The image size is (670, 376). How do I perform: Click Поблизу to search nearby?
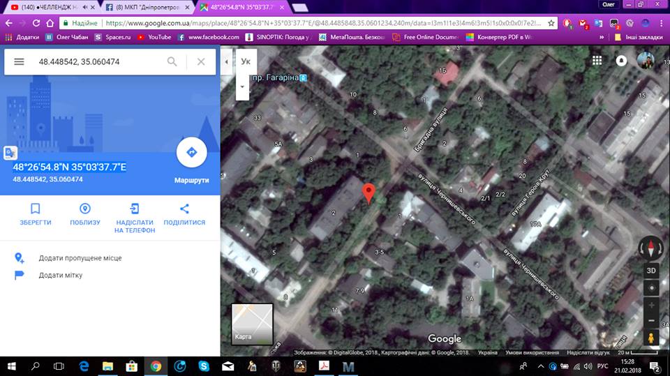click(x=85, y=213)
